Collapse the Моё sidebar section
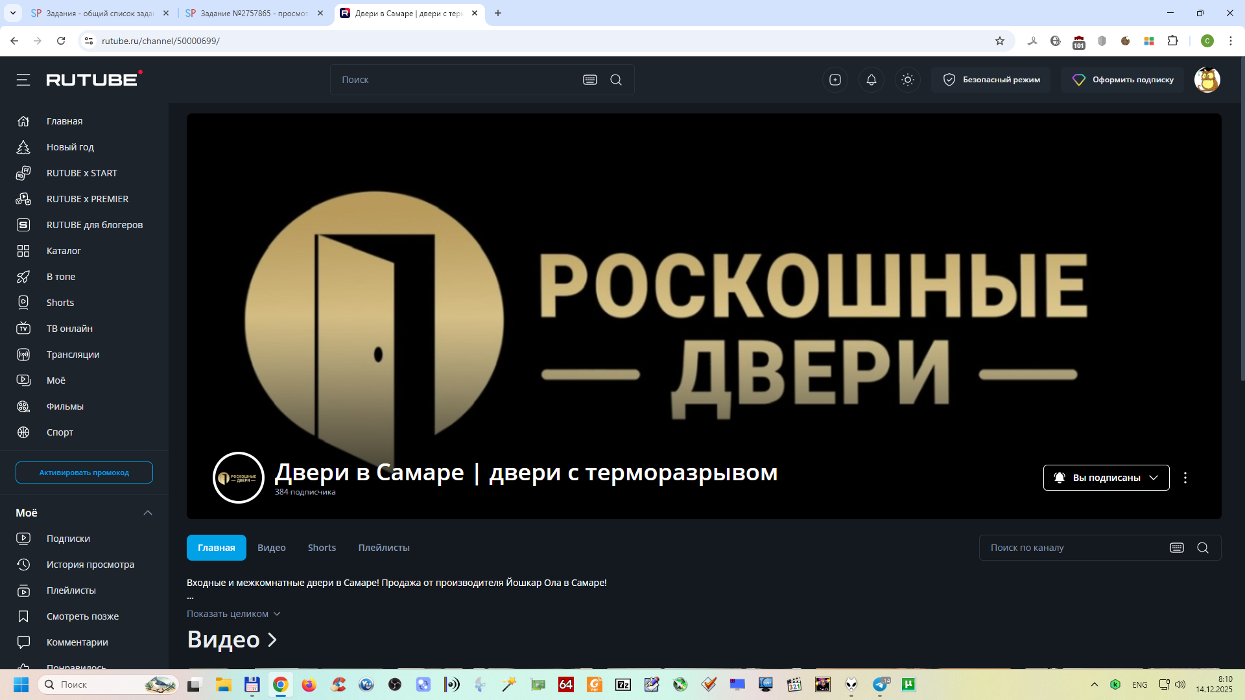Viewport: 1245px width, 700px height. pyautogui.click(x=148, y=513)
